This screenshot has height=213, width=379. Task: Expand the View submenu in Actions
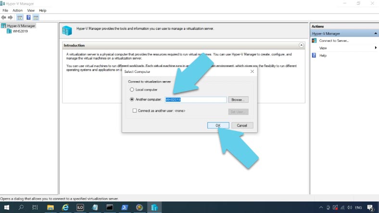point(376,48)
